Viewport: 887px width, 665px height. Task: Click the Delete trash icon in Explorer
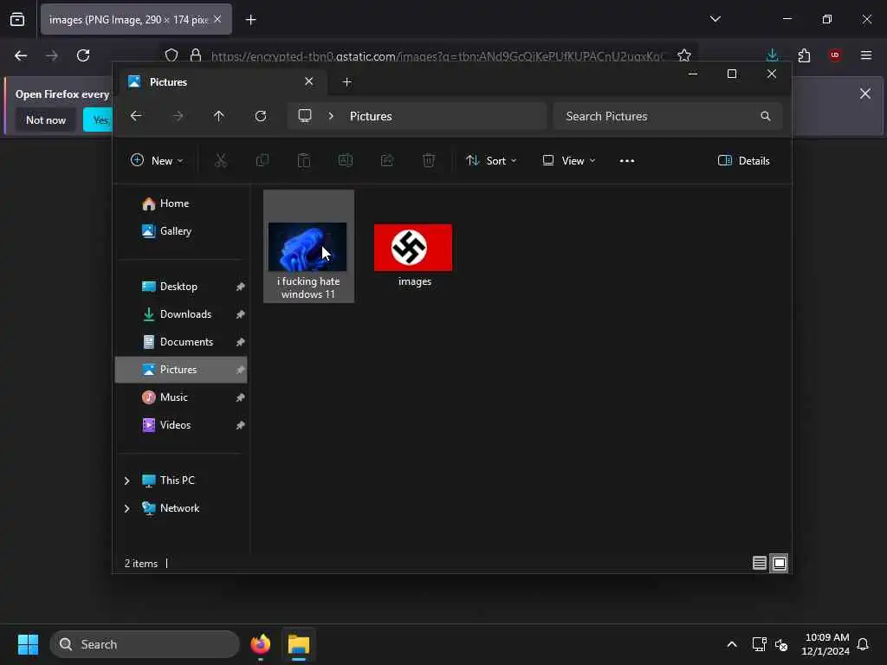429,161
